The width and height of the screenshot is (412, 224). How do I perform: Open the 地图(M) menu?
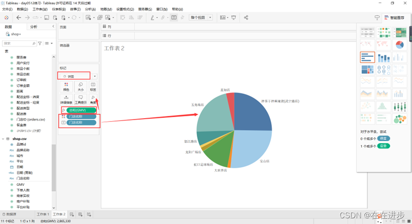(106, 9)
